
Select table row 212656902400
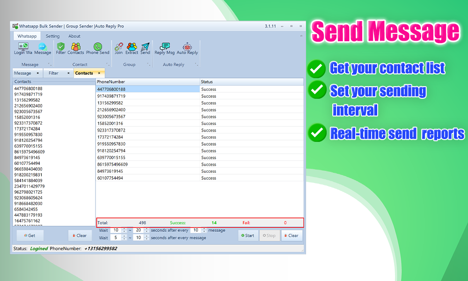click(200, 110)
